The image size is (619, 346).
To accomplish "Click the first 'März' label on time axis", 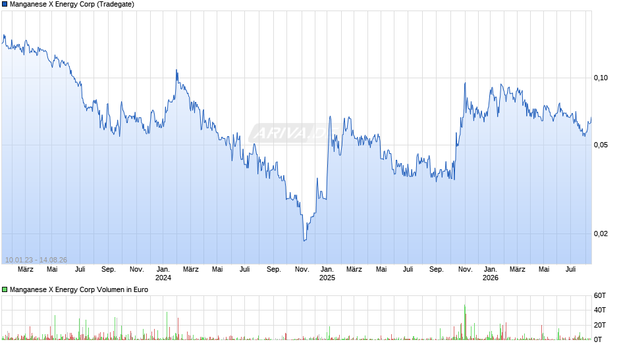I will pos(26,269).
